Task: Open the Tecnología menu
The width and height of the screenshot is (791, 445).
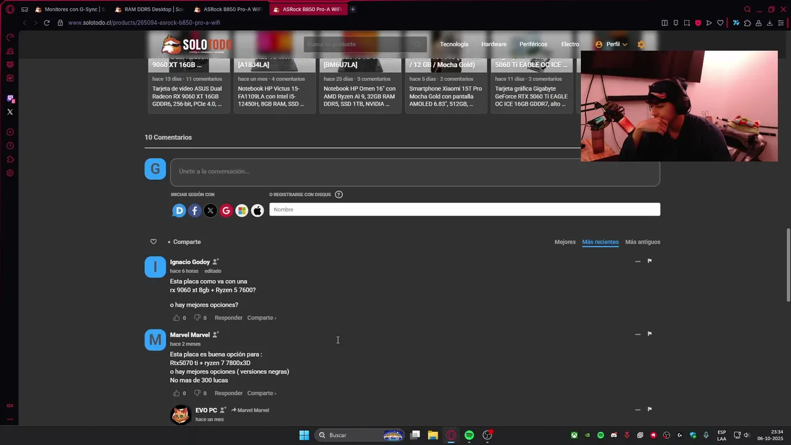Action: [x=454, y=44]
